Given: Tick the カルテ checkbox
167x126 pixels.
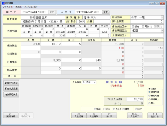Looking at the screenshot, I should [x=114, y=109].
